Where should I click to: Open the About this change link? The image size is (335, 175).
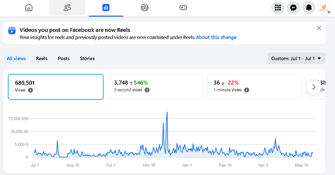coord(216,37)
